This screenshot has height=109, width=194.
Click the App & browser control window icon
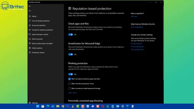(x=30, y=34)
